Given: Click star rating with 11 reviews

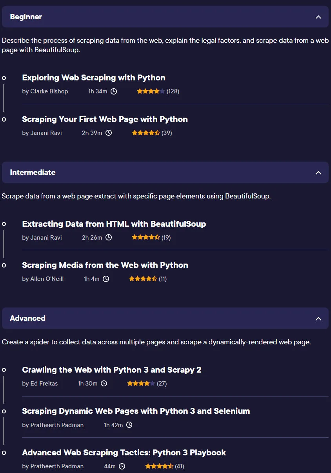Looking at the screenshot, I should [143, 279].
